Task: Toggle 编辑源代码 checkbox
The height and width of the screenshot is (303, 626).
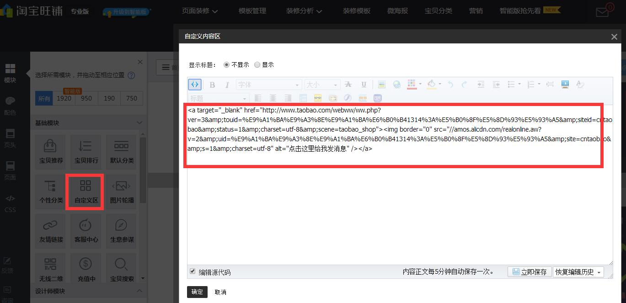Action: tap(193, 271)
